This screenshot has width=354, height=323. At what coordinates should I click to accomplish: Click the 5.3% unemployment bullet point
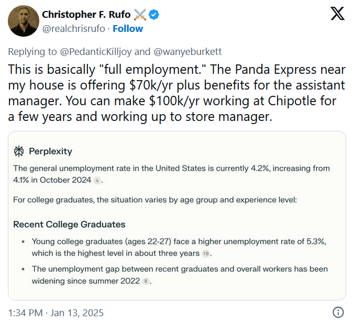coord(179,248)
